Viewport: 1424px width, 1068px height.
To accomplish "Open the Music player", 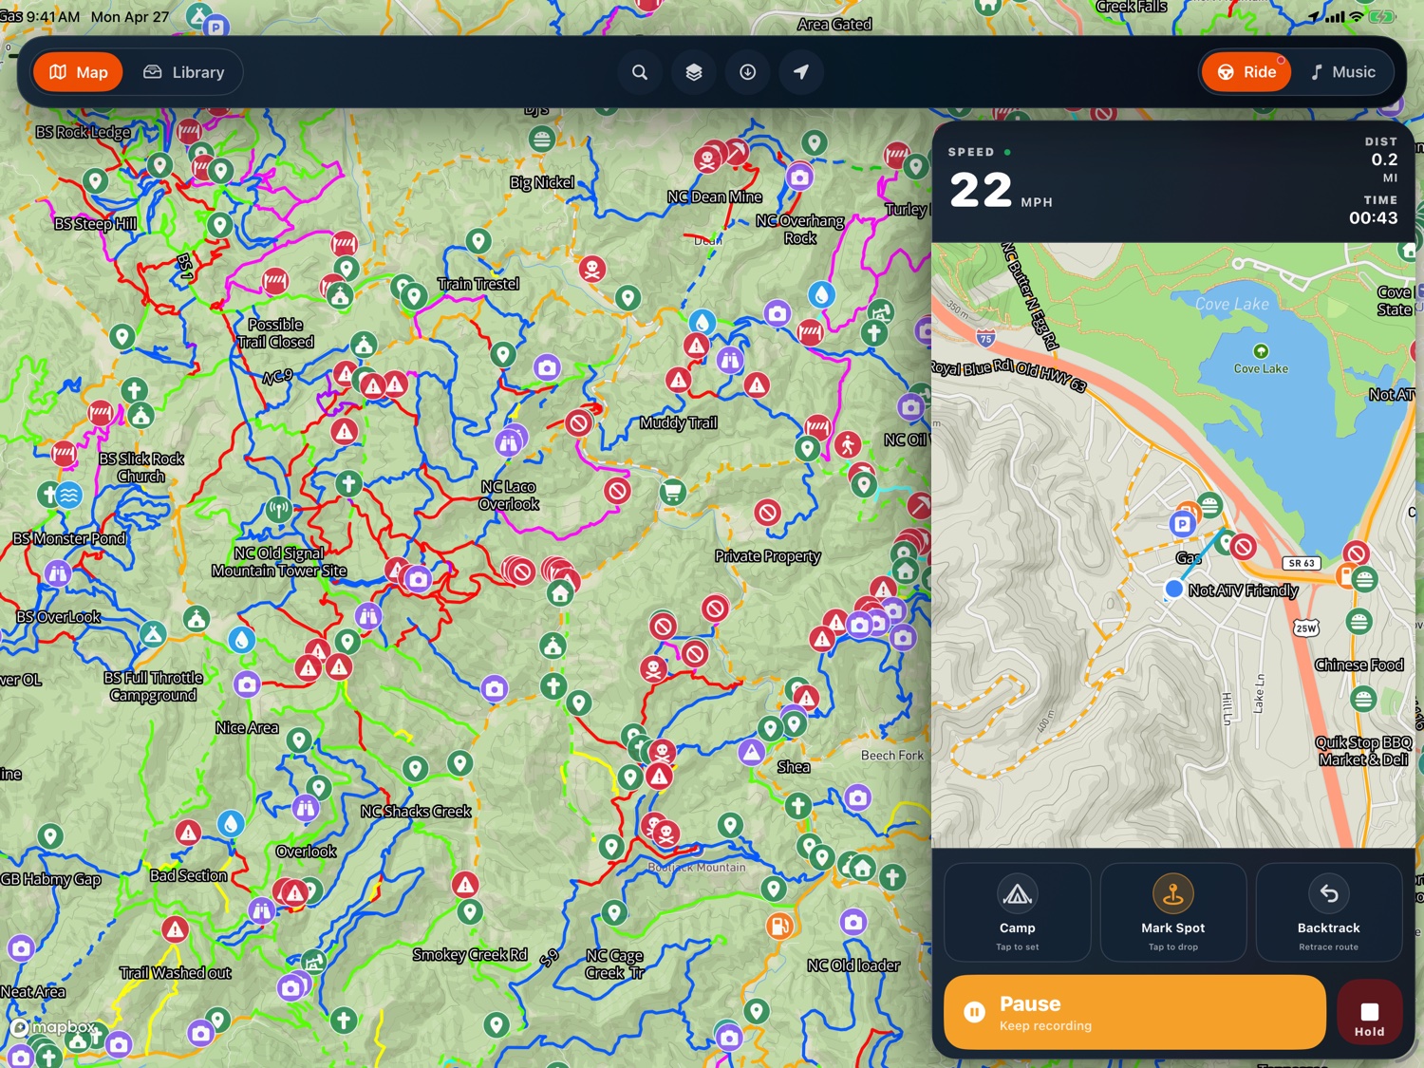I will click(1344, 72).
